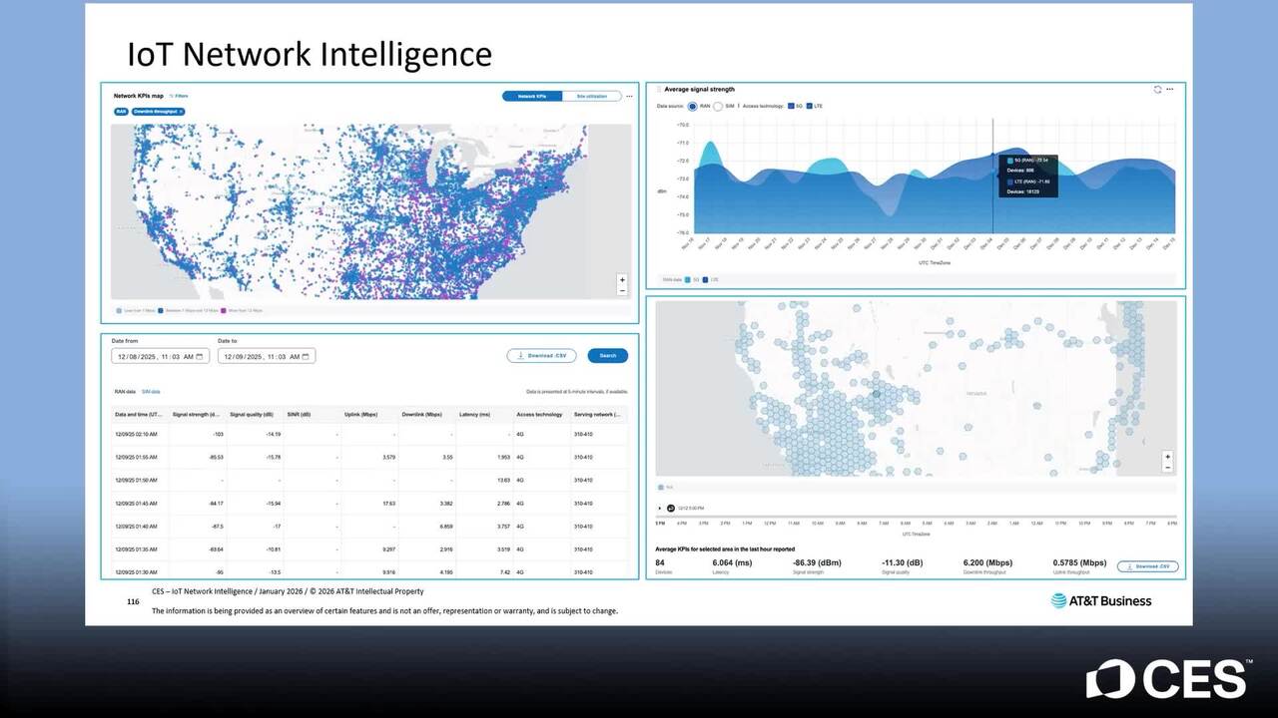Remove the Downlink throughput filter chip
This screenshot has height=718, width=1278.
point(181,112)
